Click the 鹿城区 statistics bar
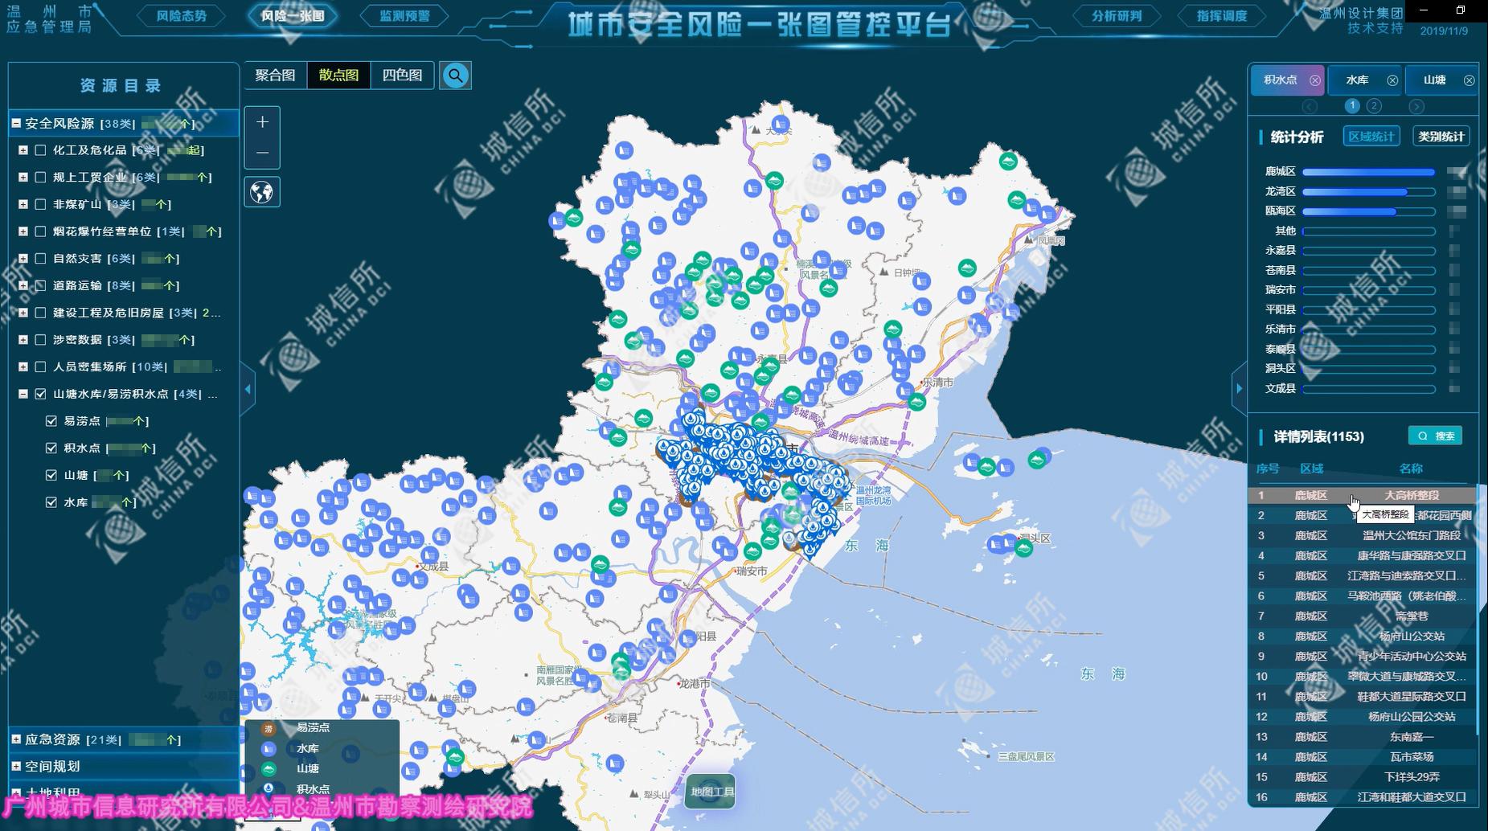The height and width of the screenshot is (831, 1488). 1368,172
